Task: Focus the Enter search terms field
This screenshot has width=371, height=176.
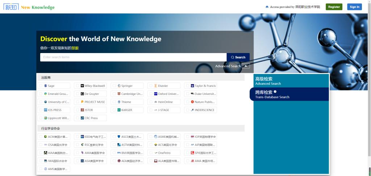Action: (133, 57)
